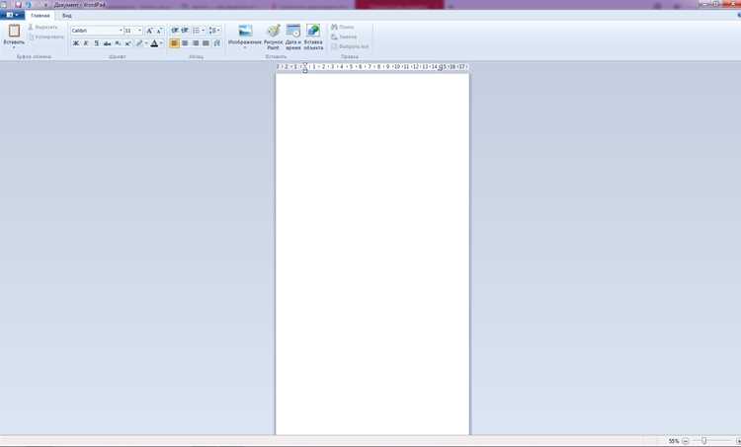Select align text right
This screenshot has width=741, height=447.
click(x=196, y=43)
